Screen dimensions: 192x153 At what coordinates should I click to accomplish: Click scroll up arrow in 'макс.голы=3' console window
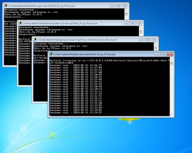155,44
